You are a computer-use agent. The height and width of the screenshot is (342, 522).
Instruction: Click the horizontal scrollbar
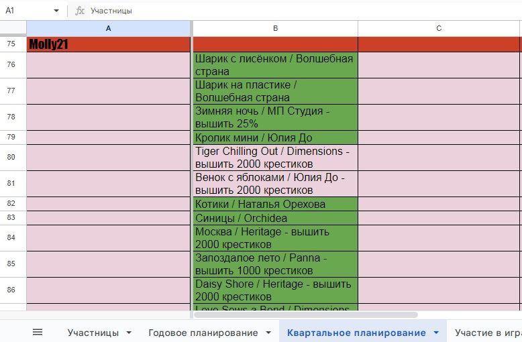coord(305,315)
